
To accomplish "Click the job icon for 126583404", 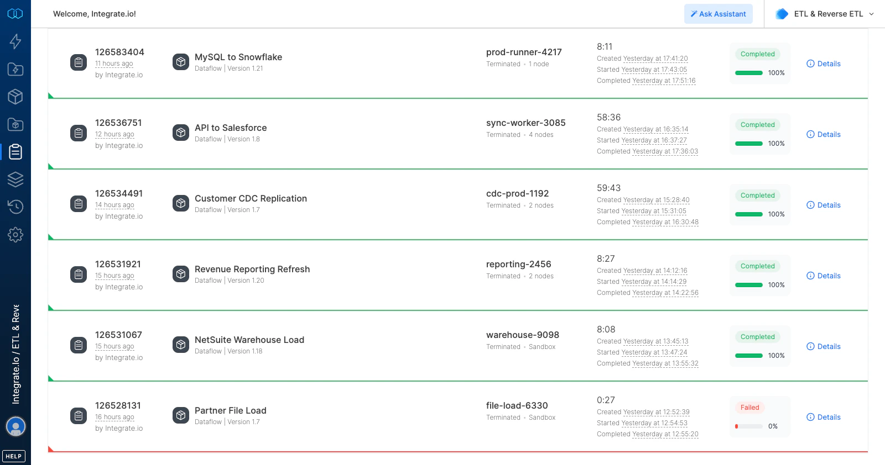I will tap(79, 62).
